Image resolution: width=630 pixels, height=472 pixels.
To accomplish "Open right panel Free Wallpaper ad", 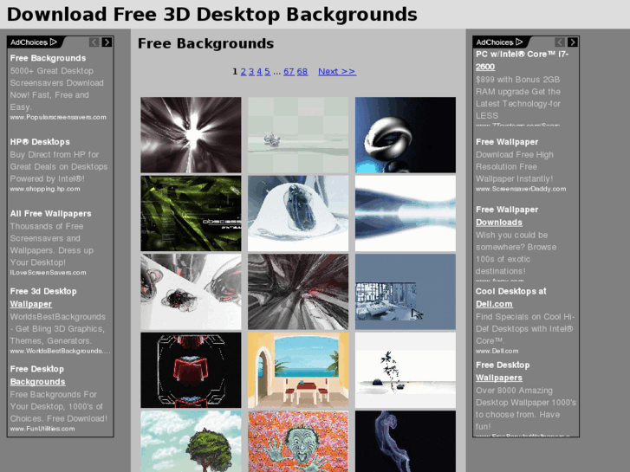I will (x=507, y=142).
